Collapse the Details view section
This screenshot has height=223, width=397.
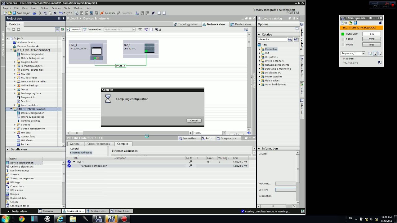(8, 149)
